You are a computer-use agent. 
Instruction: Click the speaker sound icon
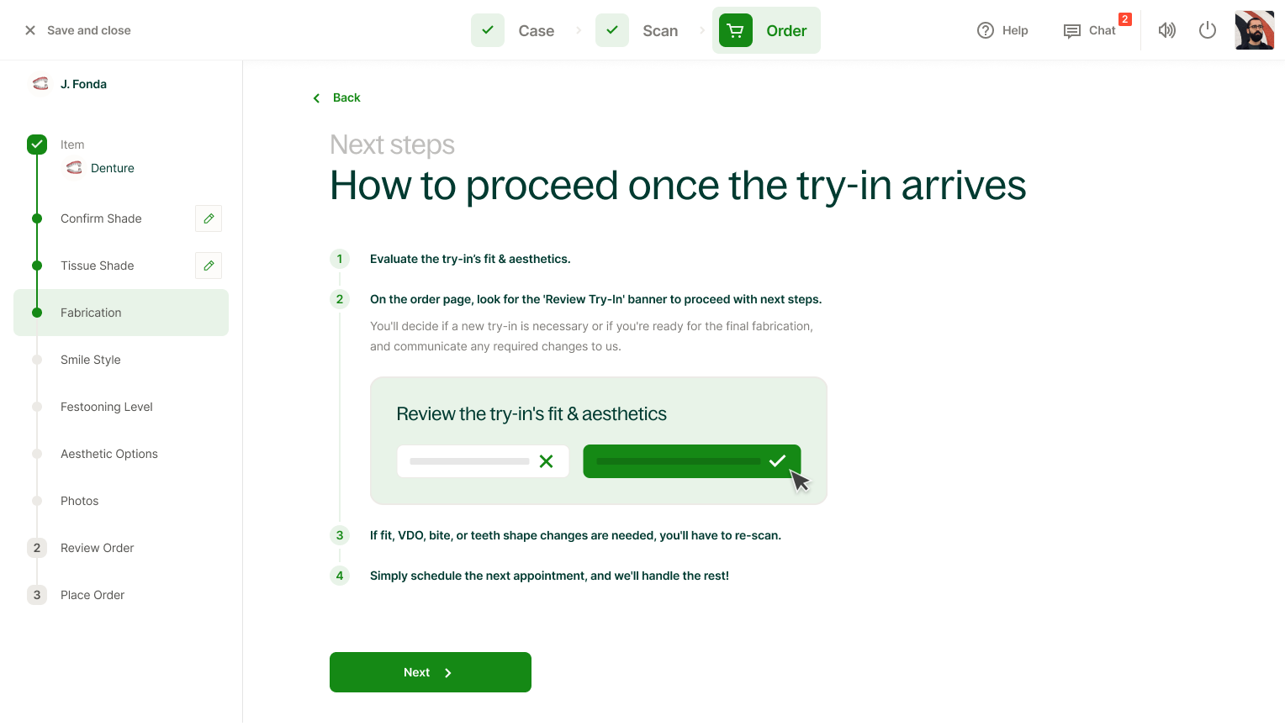1166,30
